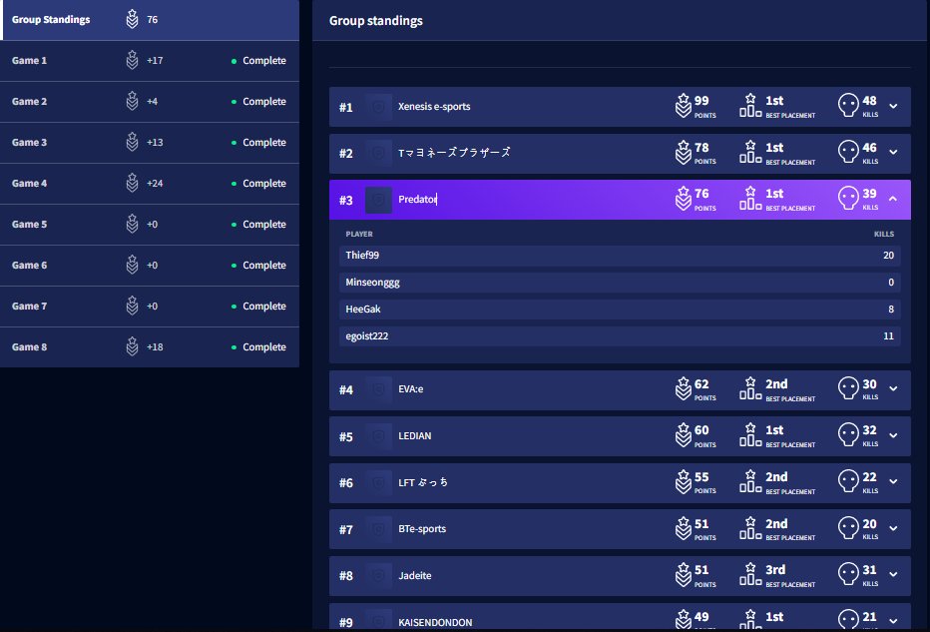Screen dimensions: 930x632
Task: Click Complete status for Game 7
Action: (x=258, y=307)
